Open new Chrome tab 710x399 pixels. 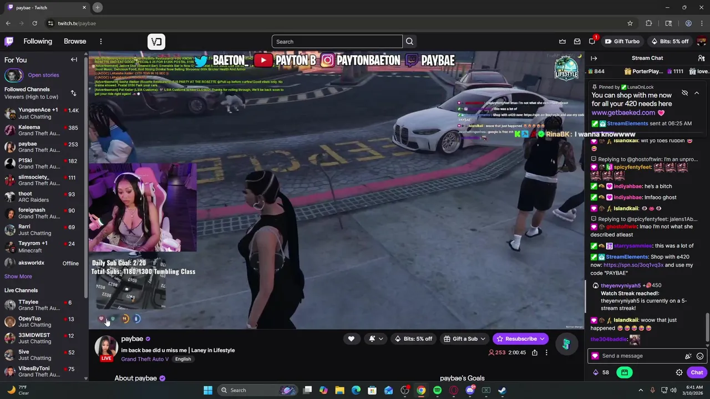pyautogui.click(x=98, y=7)
